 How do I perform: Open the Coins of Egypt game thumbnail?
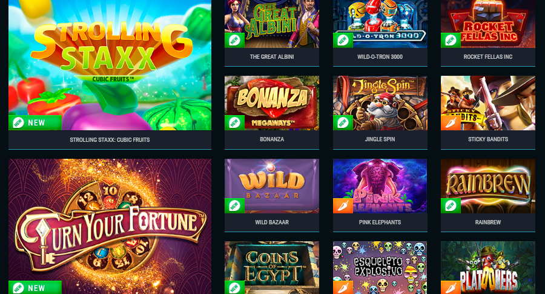point(272,267)
